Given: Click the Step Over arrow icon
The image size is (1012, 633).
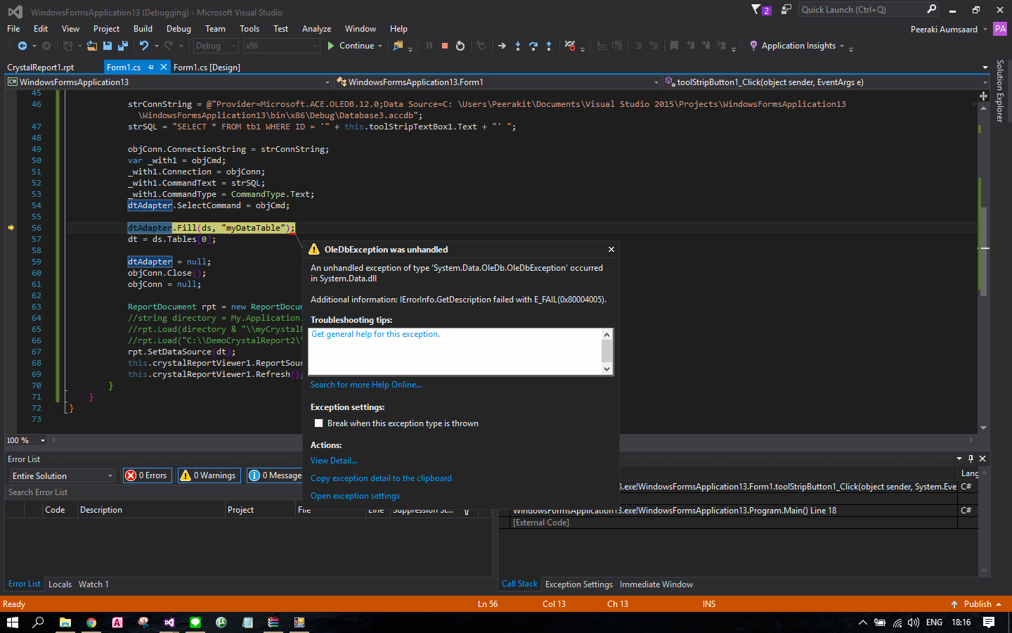Looking at the screenshot, I should 533,46.
